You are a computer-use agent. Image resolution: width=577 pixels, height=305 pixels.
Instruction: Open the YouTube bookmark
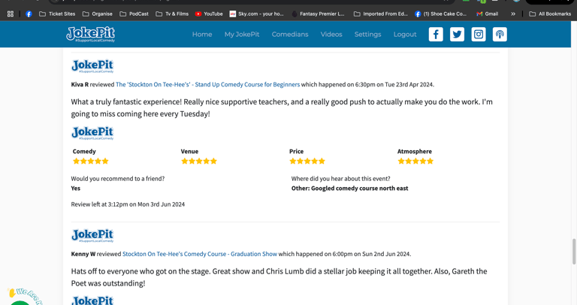209,14
